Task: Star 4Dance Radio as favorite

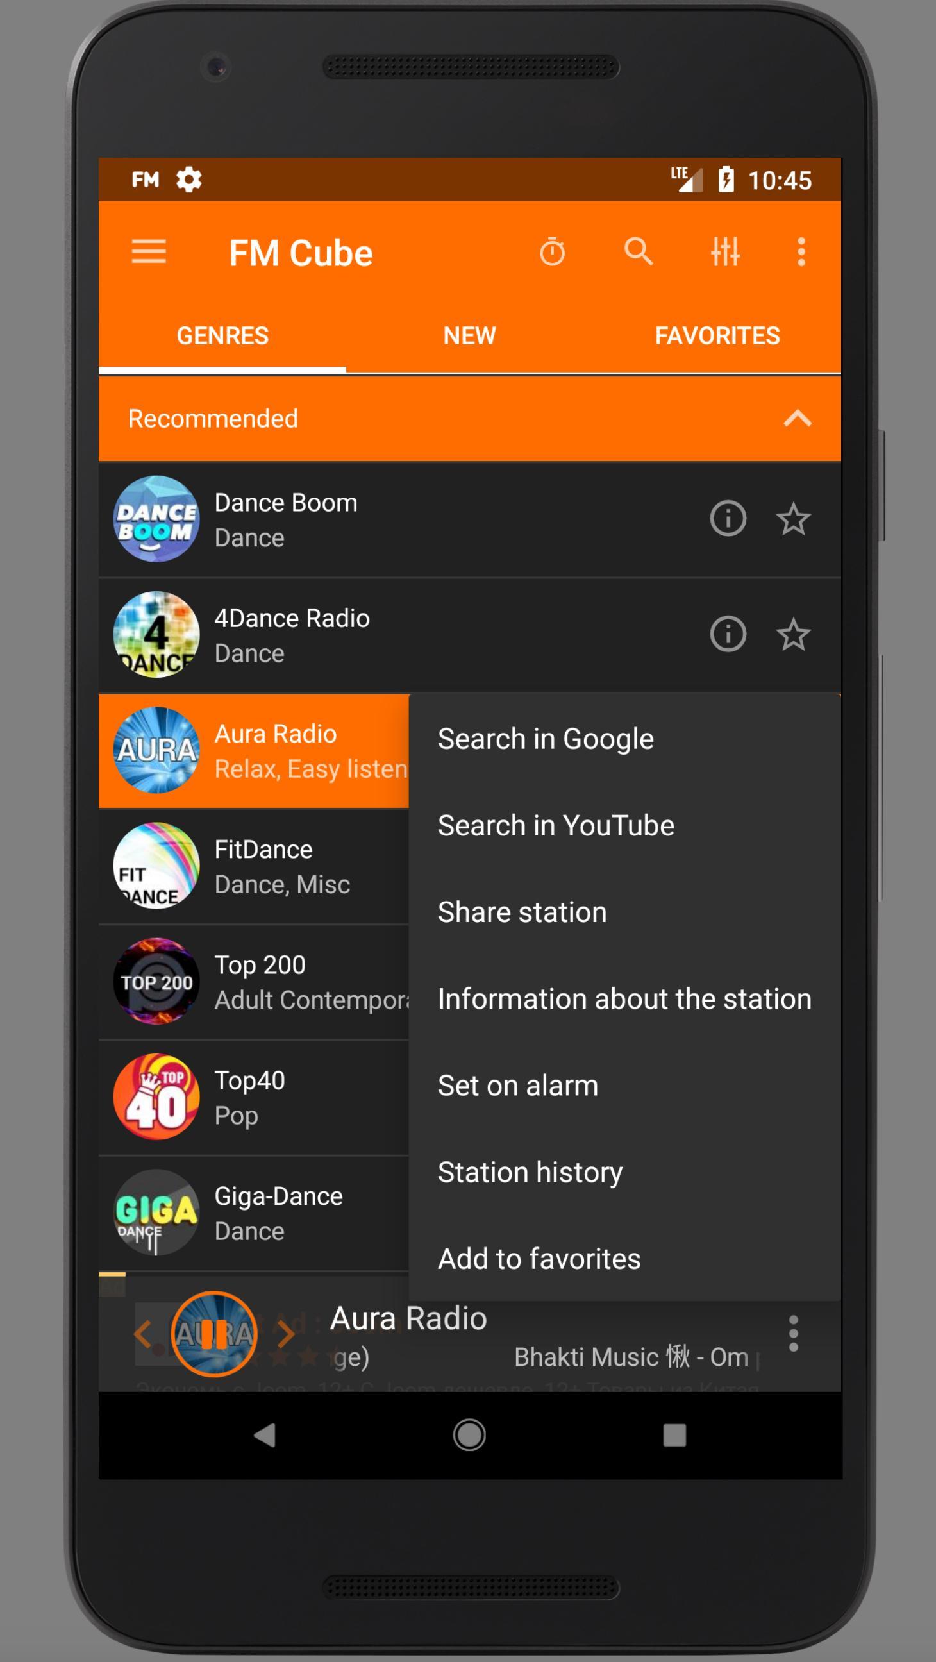Action: [793, 634]
